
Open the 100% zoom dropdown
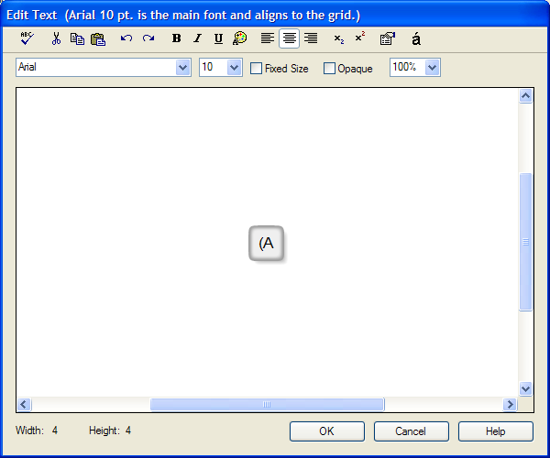(x=433, y=68)
